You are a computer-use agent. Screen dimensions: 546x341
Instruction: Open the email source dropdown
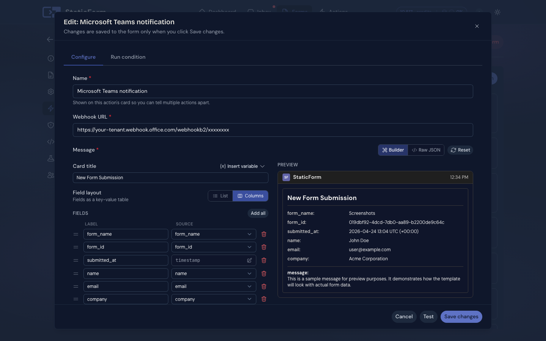214,286
